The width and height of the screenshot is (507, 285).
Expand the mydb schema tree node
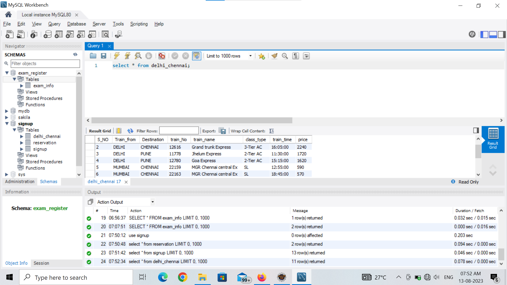(7, 111)
